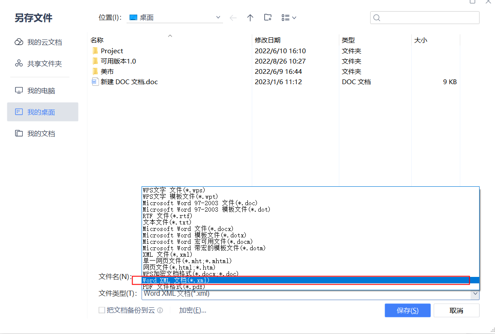Viewport: 495px width, 334px height.
Task: Sort files by the 名称 column header
Action: 97,40
